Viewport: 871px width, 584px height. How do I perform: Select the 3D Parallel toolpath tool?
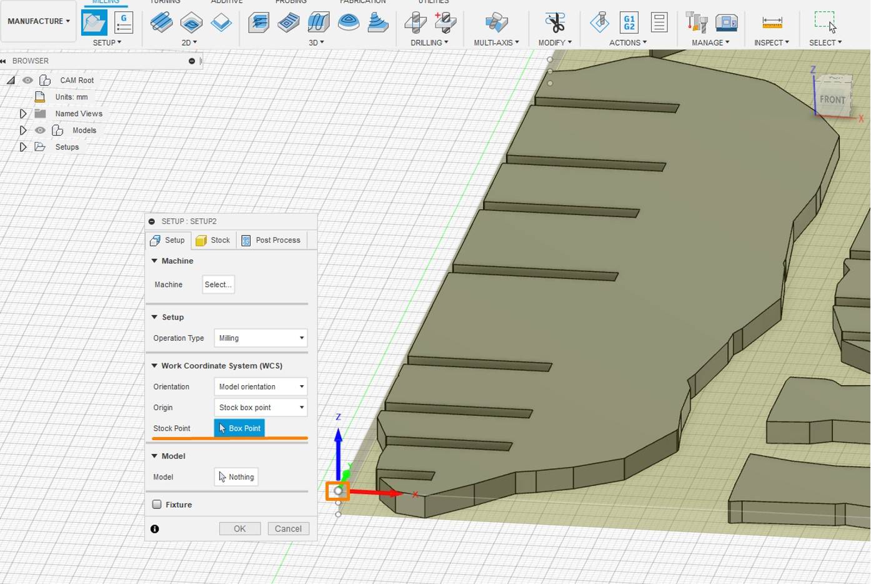pyautogui.click(x=318, y=23)
